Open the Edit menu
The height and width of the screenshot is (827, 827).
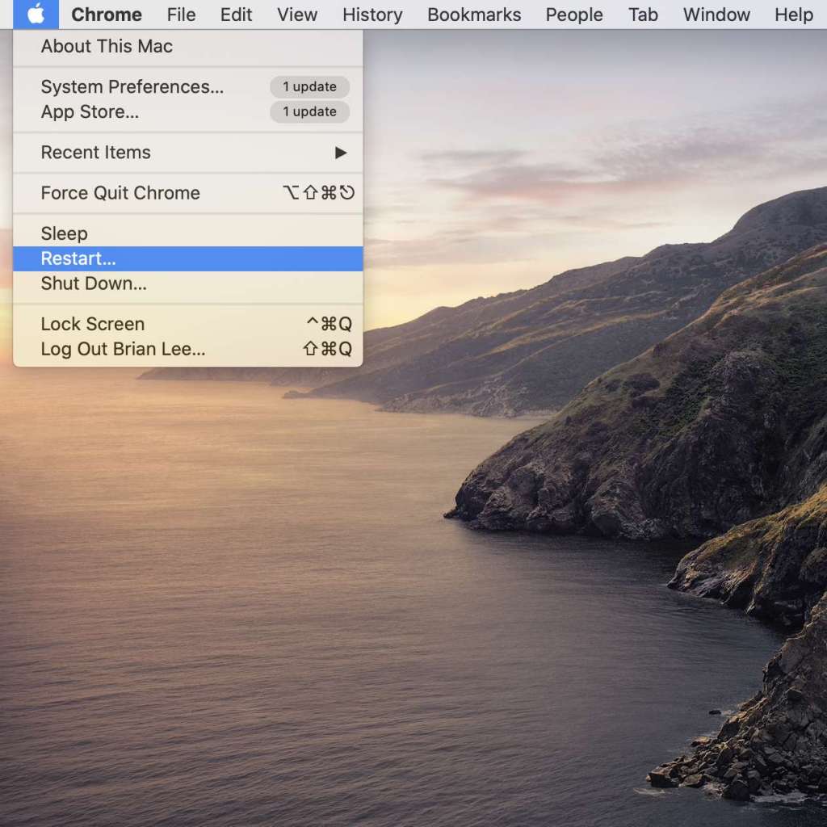click(x=236, y=15)
